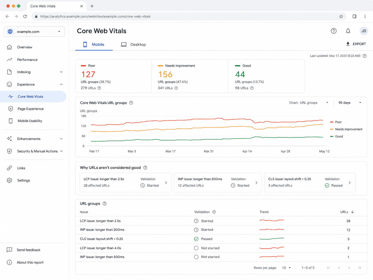The height and width of the screenshot is (280, 373).
Task: Open a new browser tab
Action: tap(92, 6)
